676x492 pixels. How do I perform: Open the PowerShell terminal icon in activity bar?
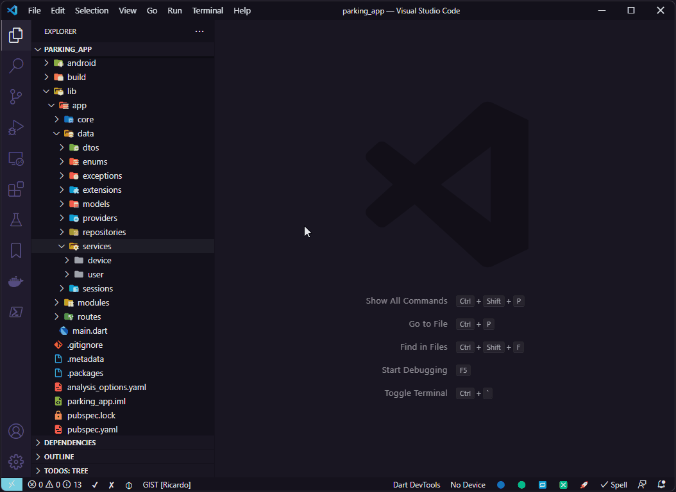[15, 312]
